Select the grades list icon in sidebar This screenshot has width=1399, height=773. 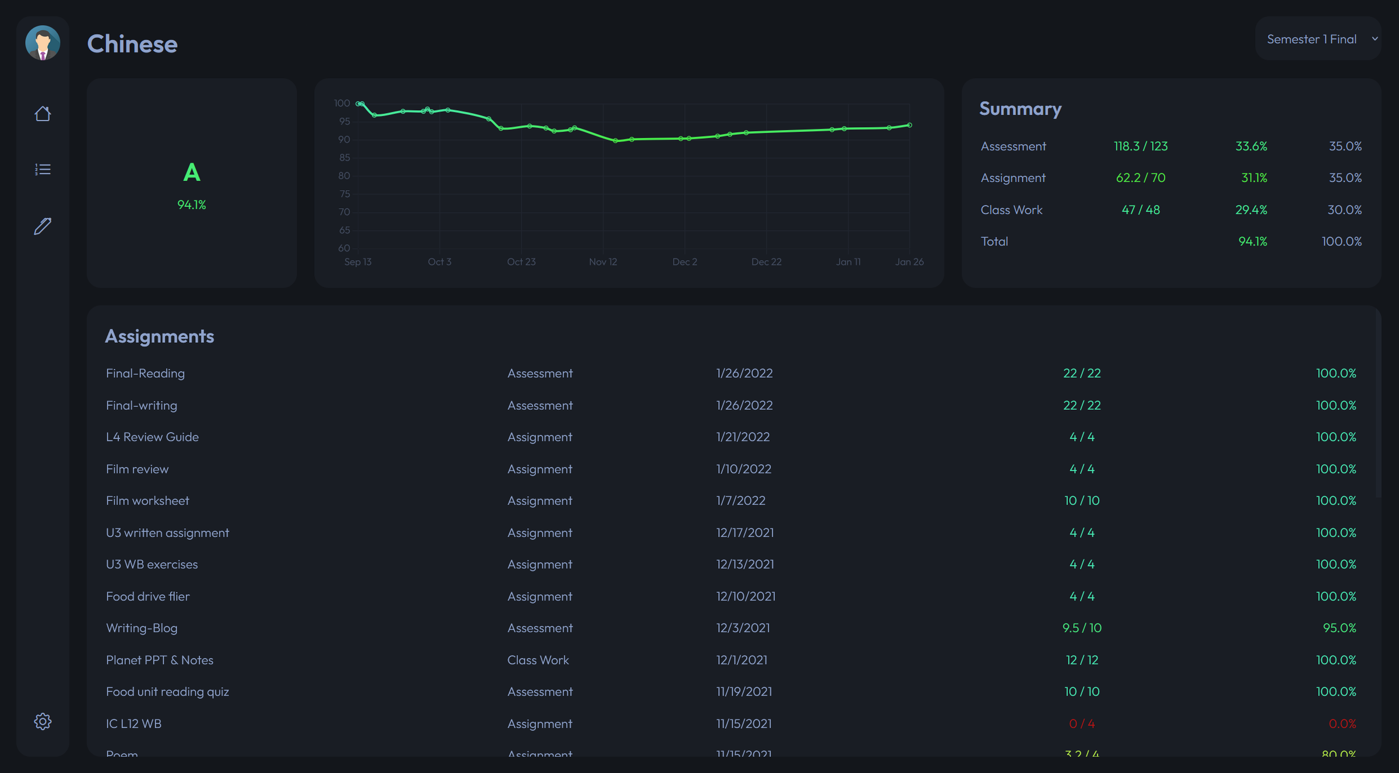click(43, 169)
